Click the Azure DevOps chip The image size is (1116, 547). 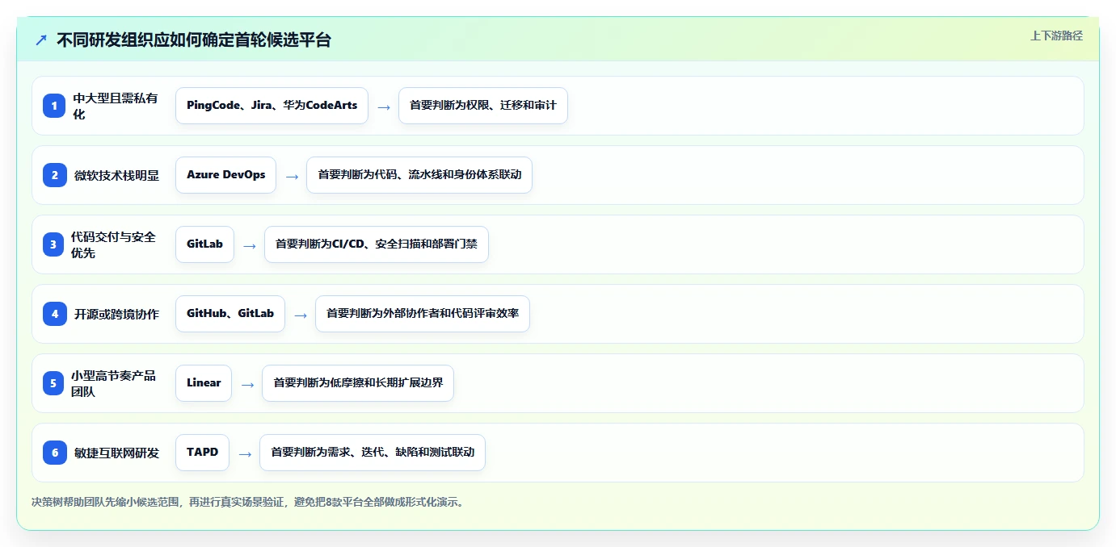pos(225,175)
